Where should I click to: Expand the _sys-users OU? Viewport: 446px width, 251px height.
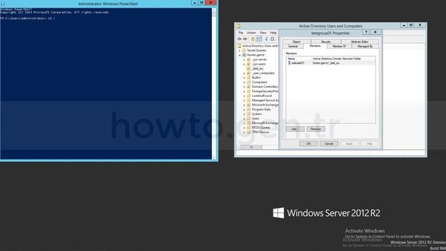pyautogui.click(x=244, y=64)
